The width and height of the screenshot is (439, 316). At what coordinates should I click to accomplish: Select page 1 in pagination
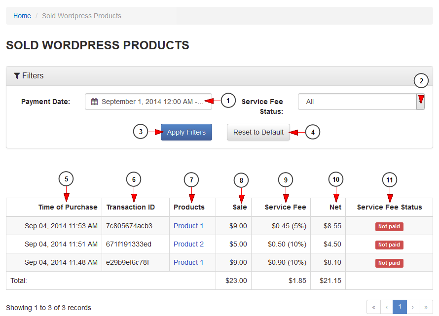click(x=400, y=307)
